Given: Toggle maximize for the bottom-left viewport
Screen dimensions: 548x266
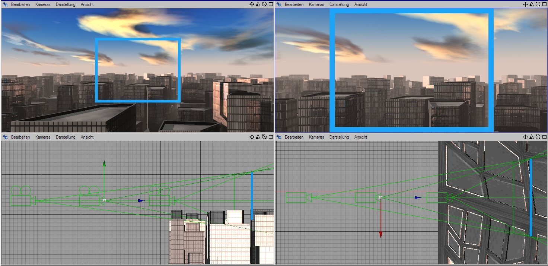Looking at the screenshot, I should tap(271, 137).
